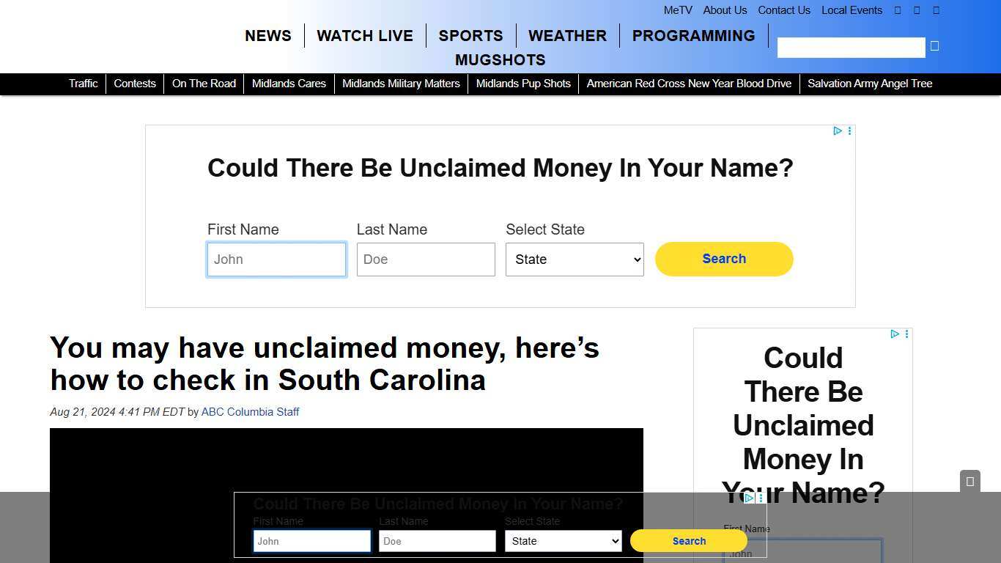Viewport: 1001px width, 563px height.
Task: Click the Last Name field in the overlay ad
Action: pos(437,541)
